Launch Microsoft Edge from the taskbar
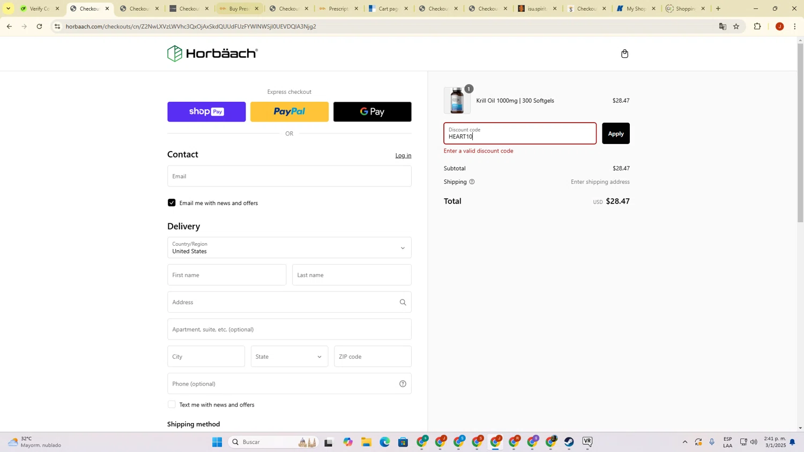The width and height of the screenshot is (804, 452). (x=385, y=442)
